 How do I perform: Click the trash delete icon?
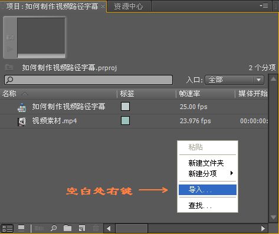[x=96, y=228]
